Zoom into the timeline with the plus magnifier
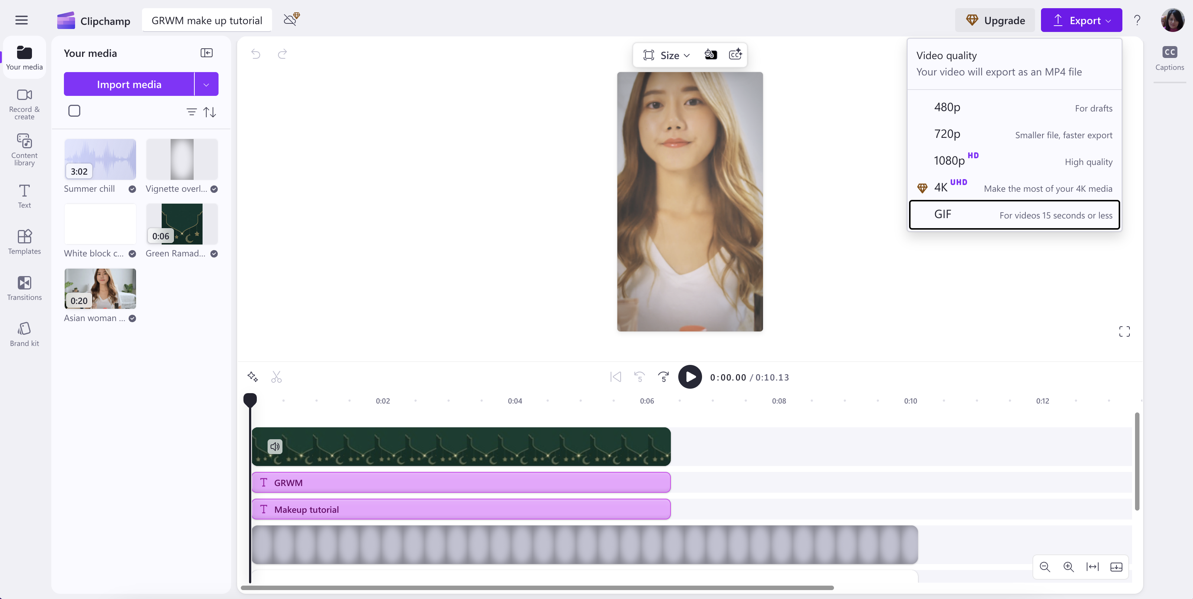This screenshot has width=1193, height=599. click(x=1068, y=567)
